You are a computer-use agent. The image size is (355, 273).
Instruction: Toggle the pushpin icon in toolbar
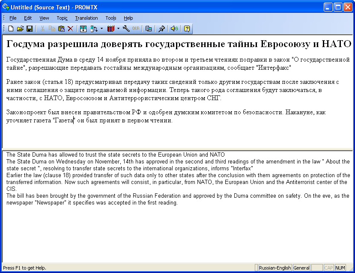(161, 29)
